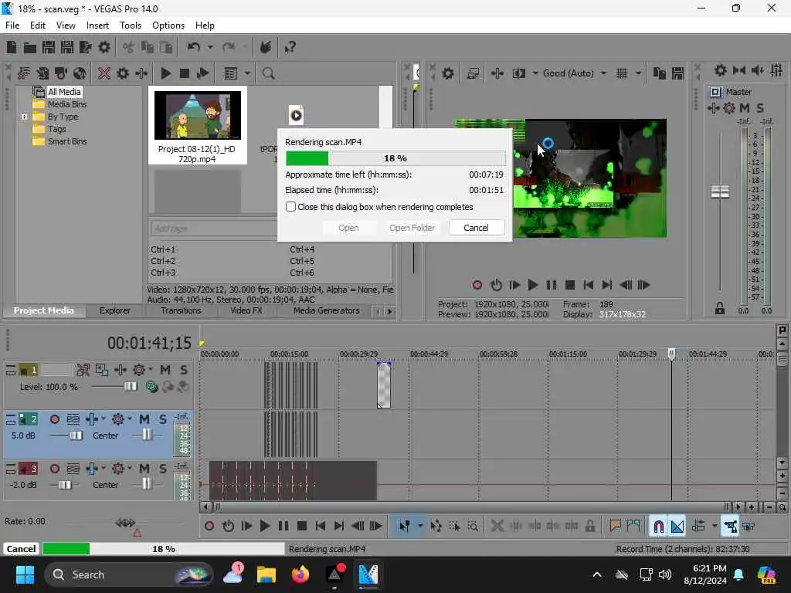The image size is (791, 593).
Task: Open preview Project Video Properties gear
Action: click(x=447, y=73)
